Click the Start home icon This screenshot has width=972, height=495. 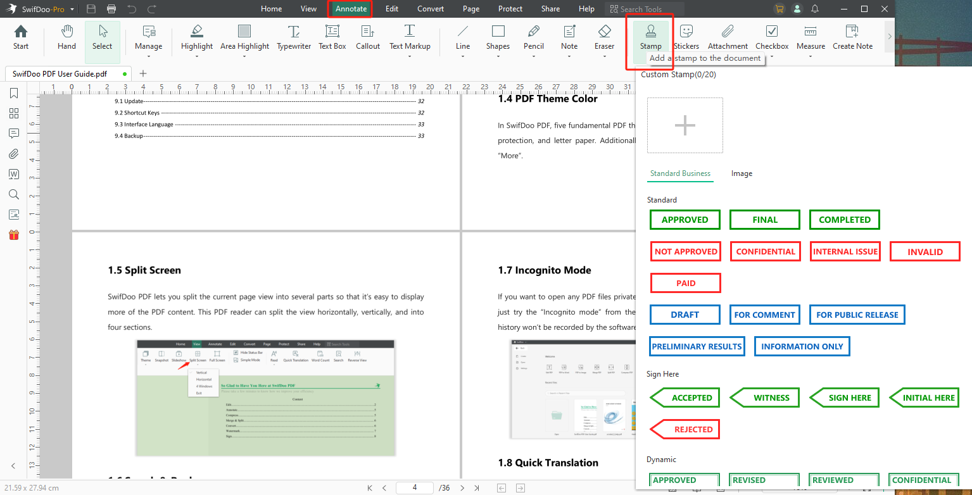pos(21,37)
